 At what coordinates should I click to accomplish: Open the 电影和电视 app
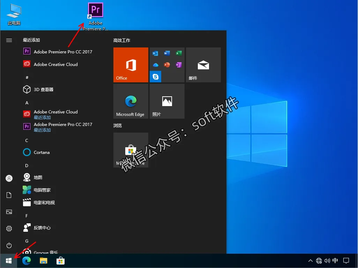(39, 202)
